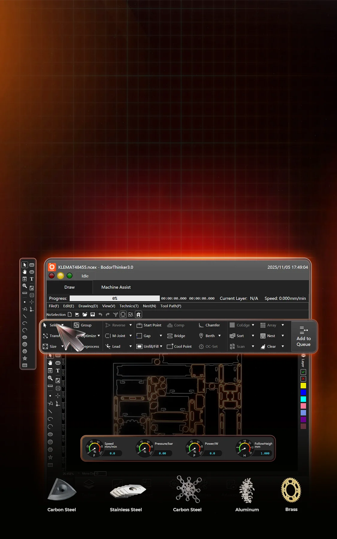Viewport: 337px width, 539px height.
Task: Expand the Unfill/Fill dropdown arrow
Action: [161, 346]
